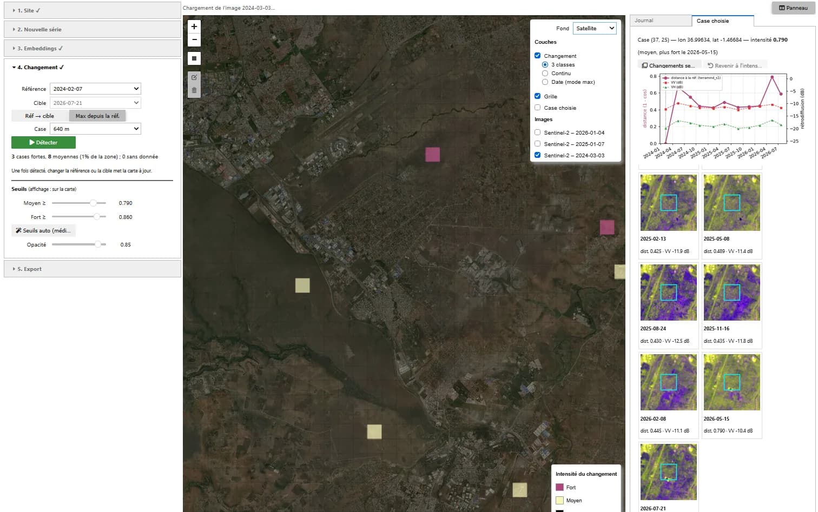Screen dimensions: 818x512
Task: Open the Case size dropdown showing 640 m
Action: 95,129
